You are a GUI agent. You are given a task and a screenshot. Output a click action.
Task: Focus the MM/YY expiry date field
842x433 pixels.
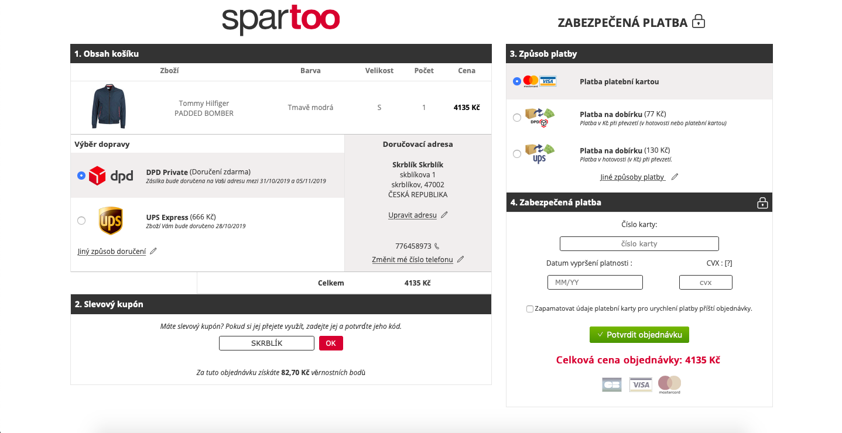point(595,283)
